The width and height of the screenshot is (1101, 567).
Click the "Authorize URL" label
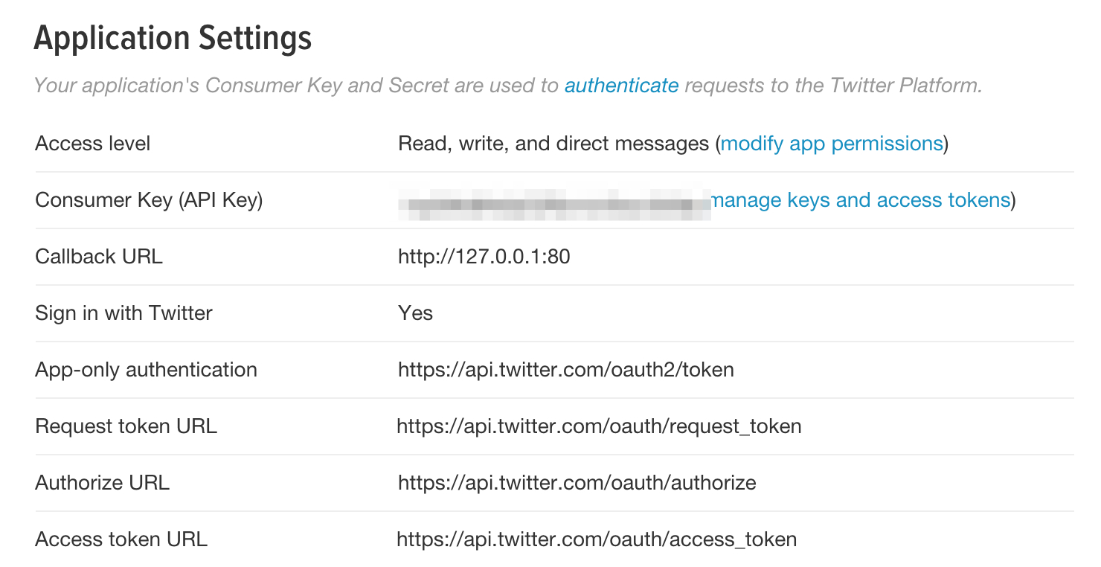pos(102,483)
